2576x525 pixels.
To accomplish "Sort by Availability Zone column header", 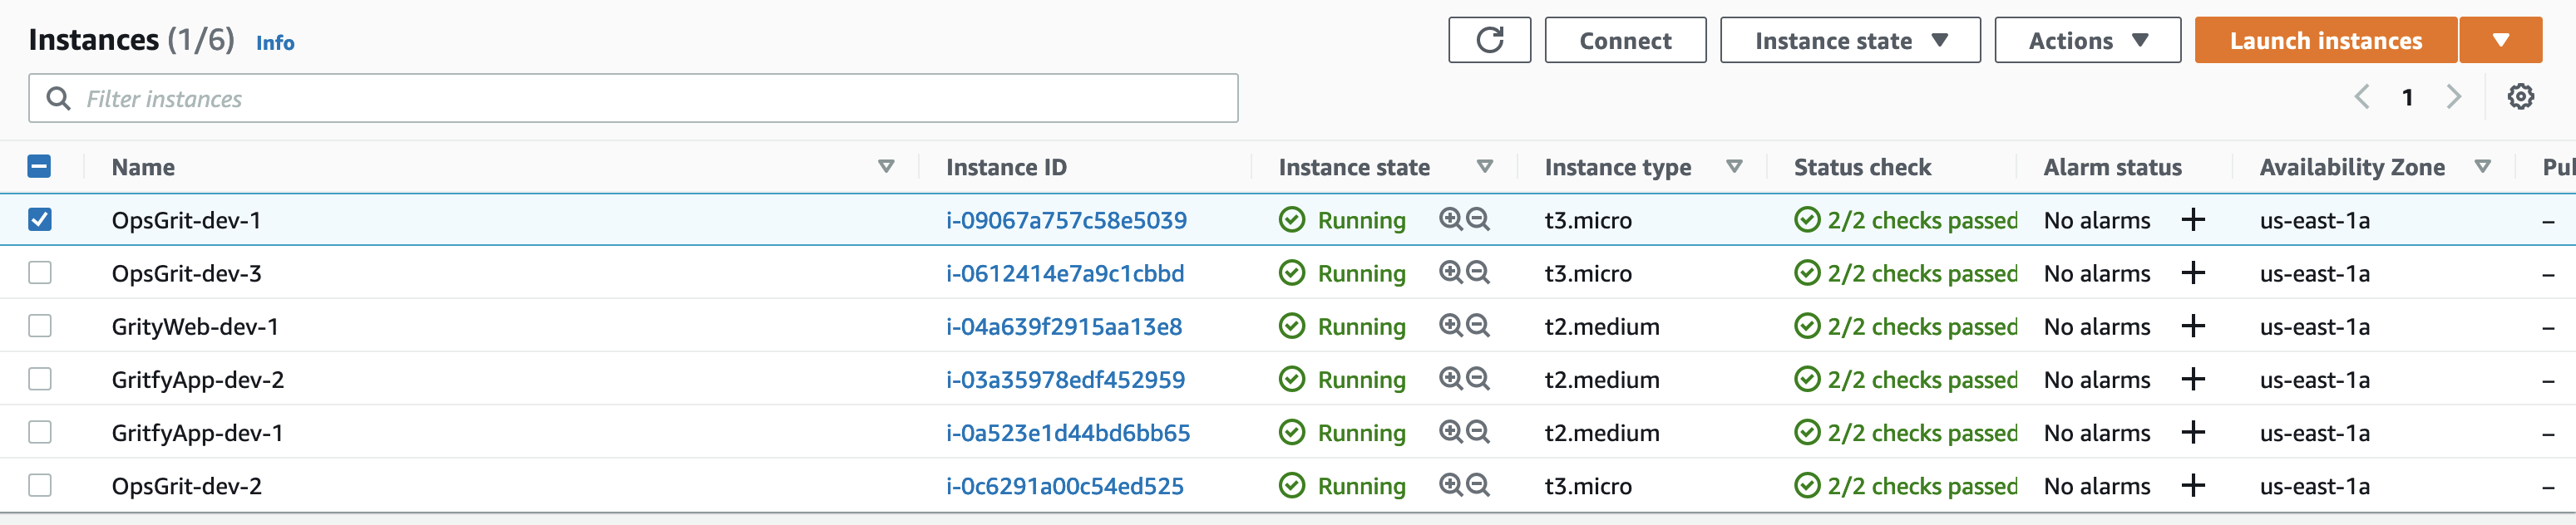I will [x=2351, y=167].
